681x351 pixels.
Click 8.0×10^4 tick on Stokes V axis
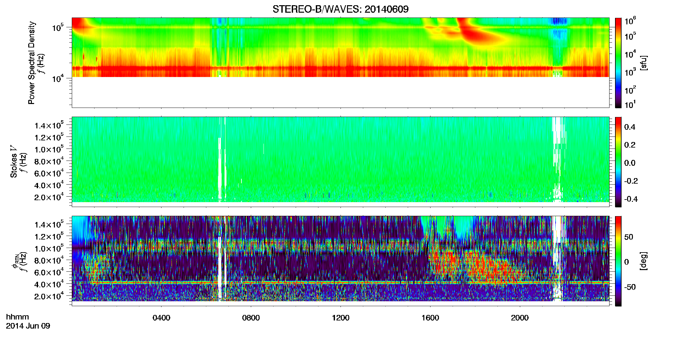tap(49, 161)
